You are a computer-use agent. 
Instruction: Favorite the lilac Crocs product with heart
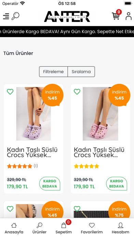coord(10,92)
